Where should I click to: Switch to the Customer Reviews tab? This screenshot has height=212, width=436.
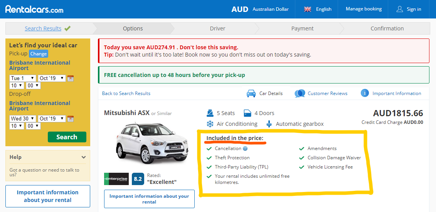(321, 93)
